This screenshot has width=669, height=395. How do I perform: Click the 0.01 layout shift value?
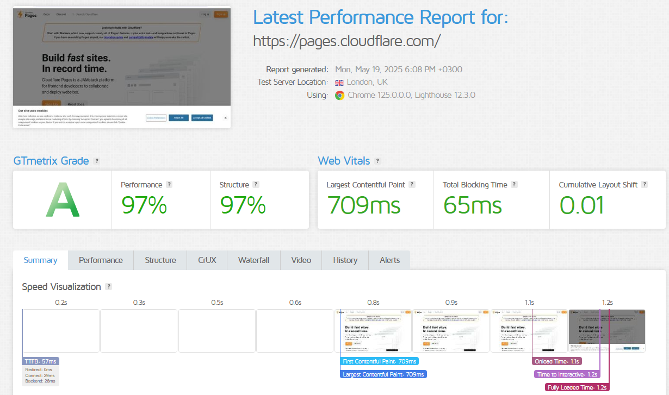[582, 205]
